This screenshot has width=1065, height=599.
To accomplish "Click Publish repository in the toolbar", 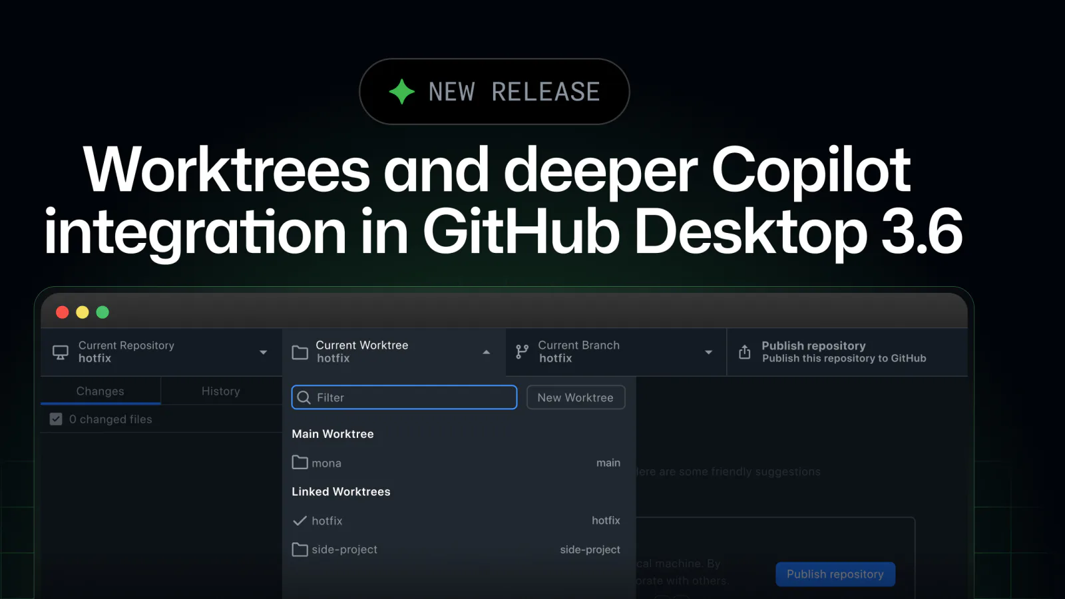I will coord(847,352).
